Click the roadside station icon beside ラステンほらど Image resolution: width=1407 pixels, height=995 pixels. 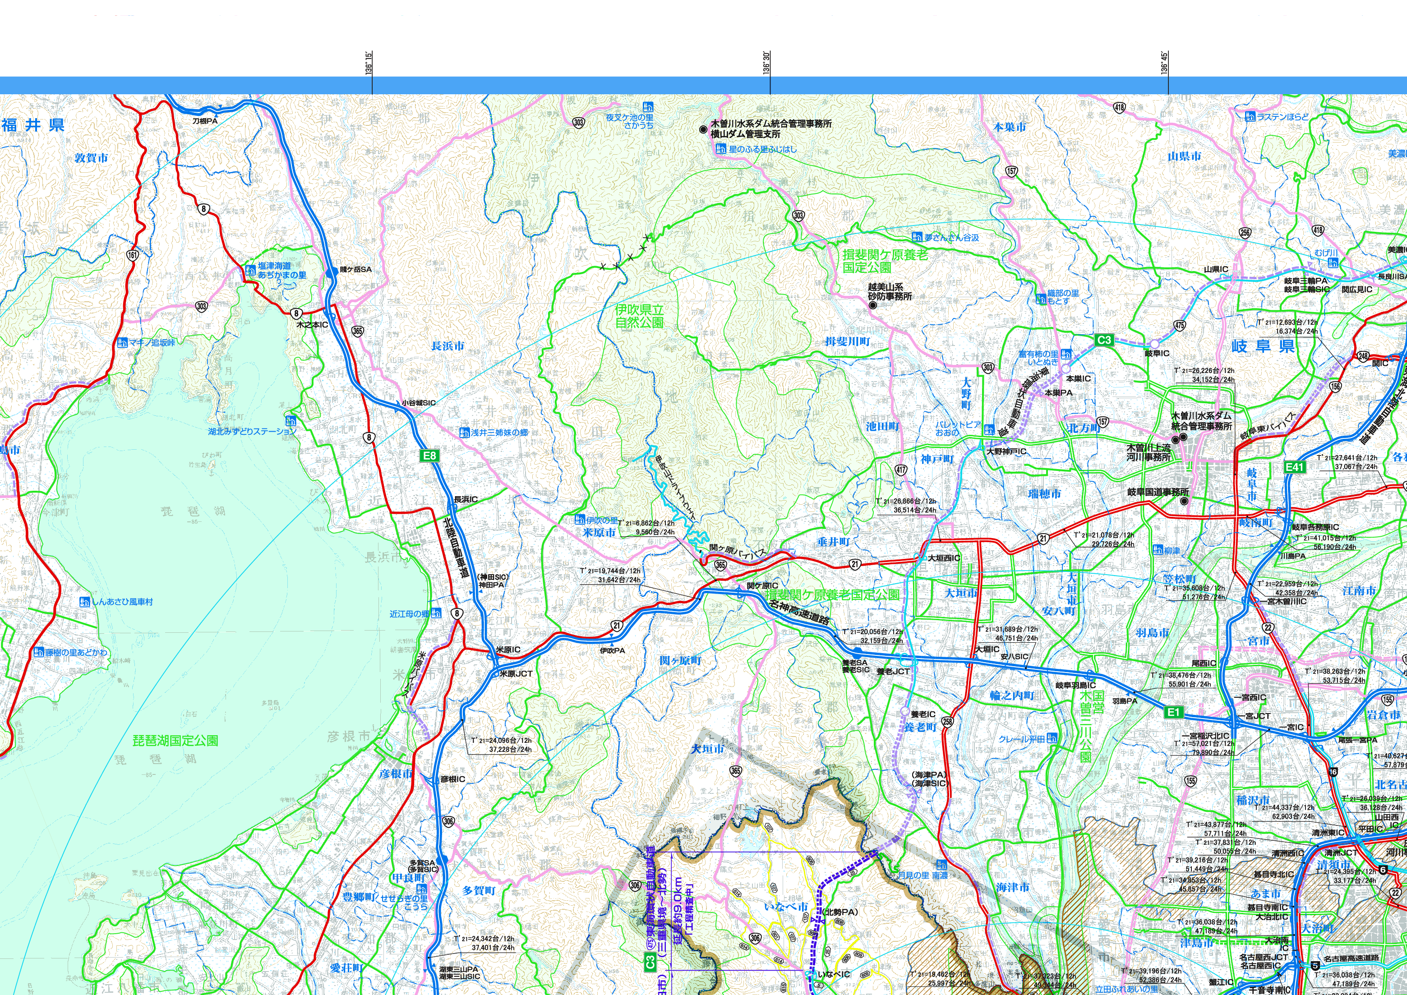point(1250,116)
